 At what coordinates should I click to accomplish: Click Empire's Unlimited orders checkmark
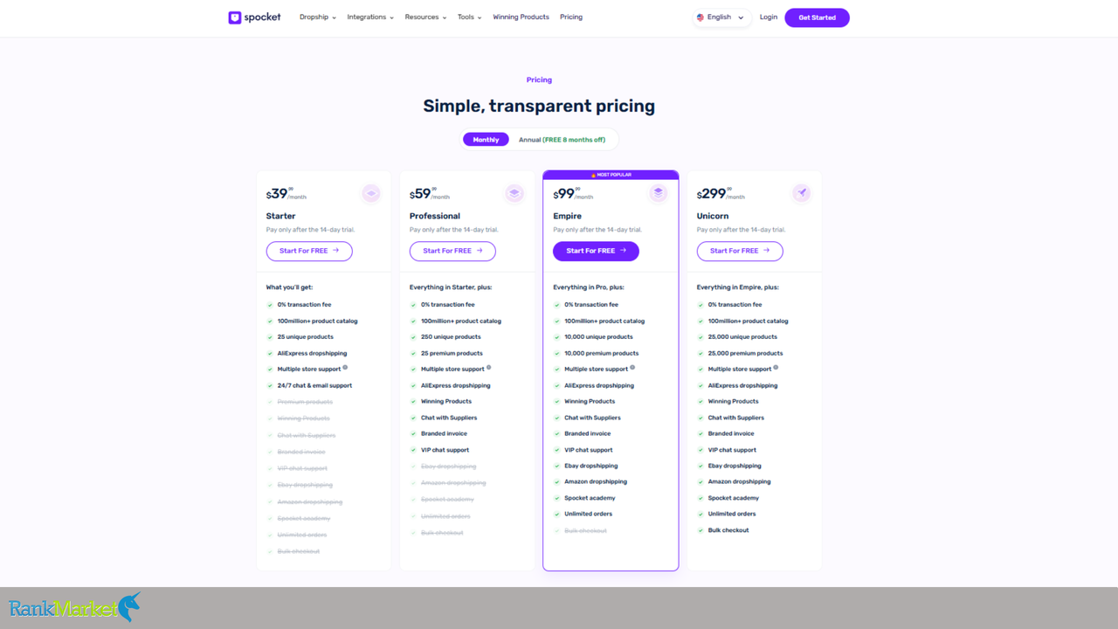tap(557, 514)
